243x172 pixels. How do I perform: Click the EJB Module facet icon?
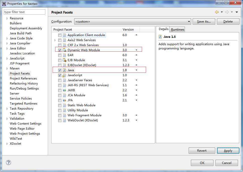[64, 60]
